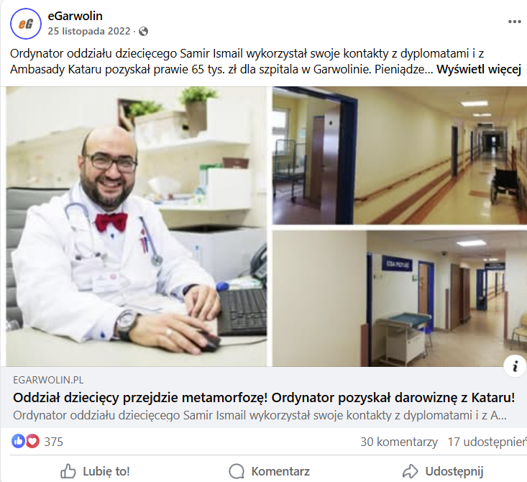The height and width of the screenshot is (482, 527).
Task: Open the eGarwolin page name
Action: pyautogui.click(x=75, y=16)
